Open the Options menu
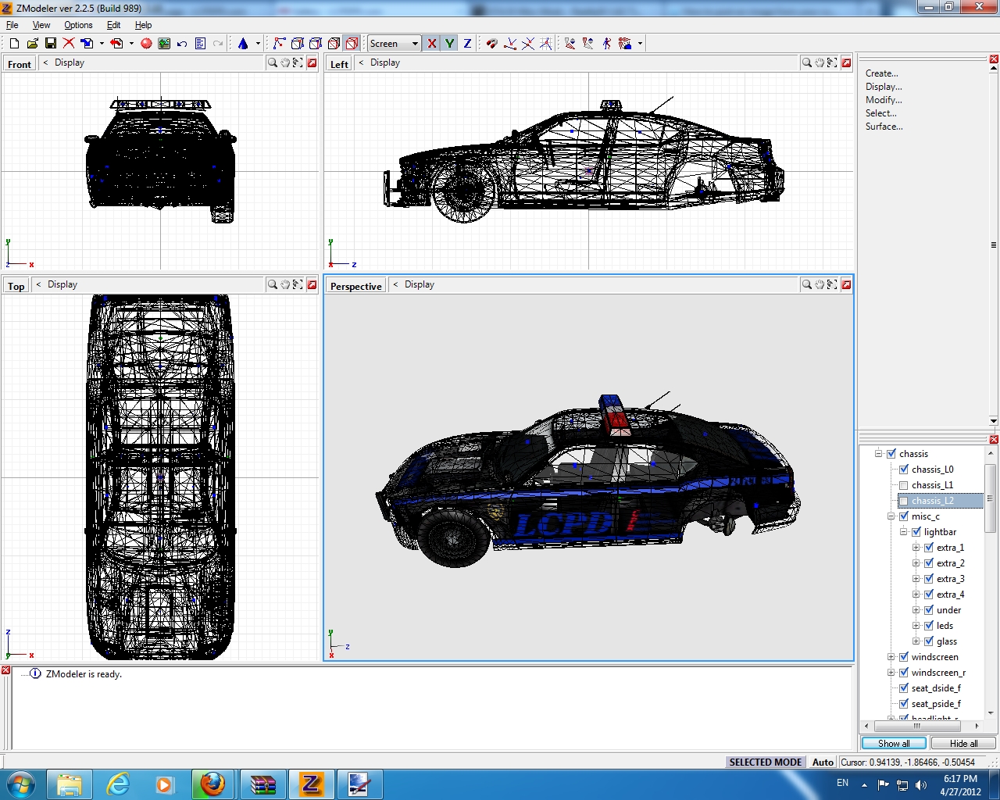 pos(78,25)
